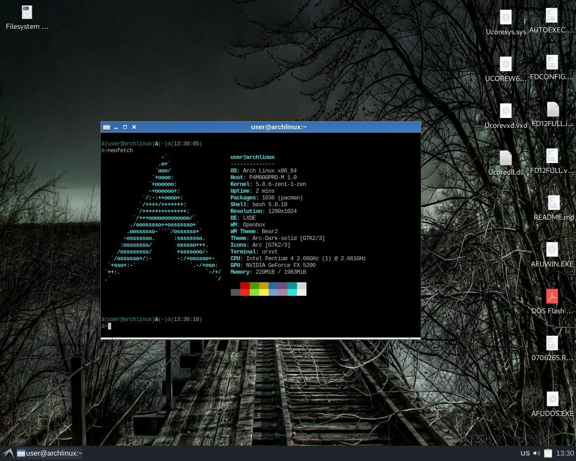
Task: Click the volume speaker tray icon
Action: point(536,453)
